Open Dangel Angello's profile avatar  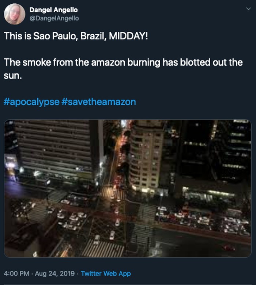[x=15, y=14]
